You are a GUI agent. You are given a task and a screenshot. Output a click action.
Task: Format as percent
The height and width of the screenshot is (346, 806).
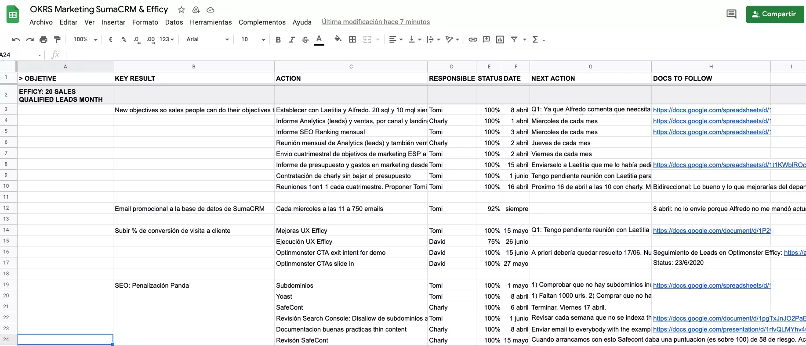pyautogui.click(x=124, y=39)
